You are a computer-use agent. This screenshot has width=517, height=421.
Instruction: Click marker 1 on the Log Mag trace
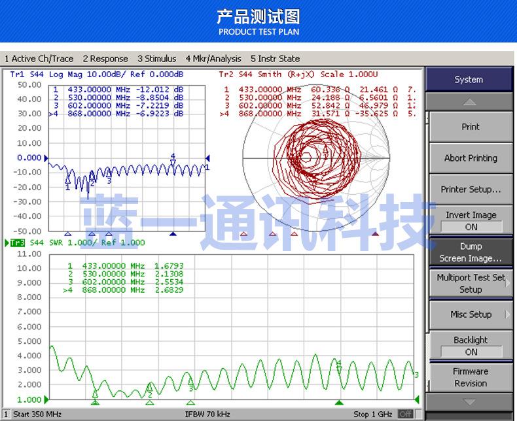click(67, 184)
